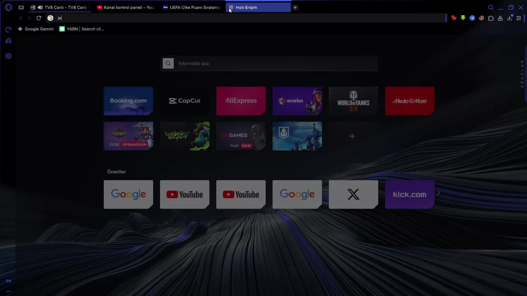Image resolution: width=527 pixels, height=296 pixels.
Task: Switch to UEFA Ülke Puanı Sıralaması tab
Action: (x=191, y=7)
